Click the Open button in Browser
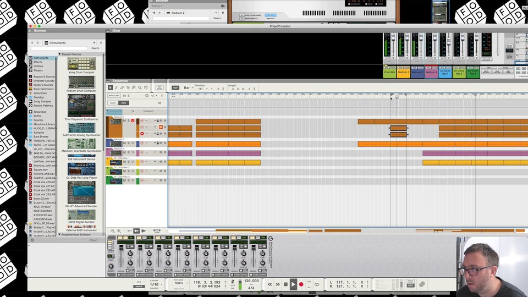 point(94,240)
